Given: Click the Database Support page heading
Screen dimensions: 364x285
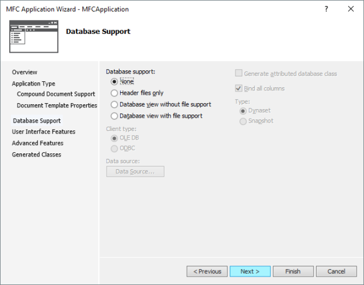Looking at the screenshot, I should coord(98,32).
